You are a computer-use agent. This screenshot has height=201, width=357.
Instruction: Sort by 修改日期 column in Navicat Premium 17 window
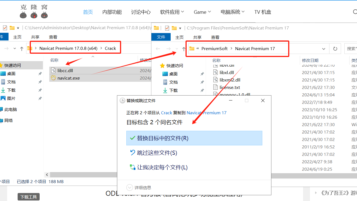310,60
